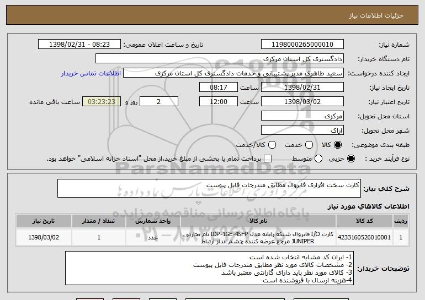Click the creation time field 08:17
The height and width of the screenshot is (300, 425).
[219, 88]
